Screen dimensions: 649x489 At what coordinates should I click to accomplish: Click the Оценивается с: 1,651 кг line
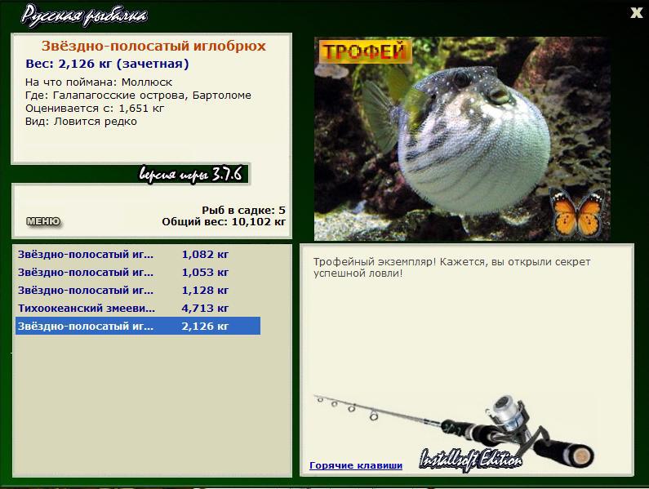[x=95, y=109]
